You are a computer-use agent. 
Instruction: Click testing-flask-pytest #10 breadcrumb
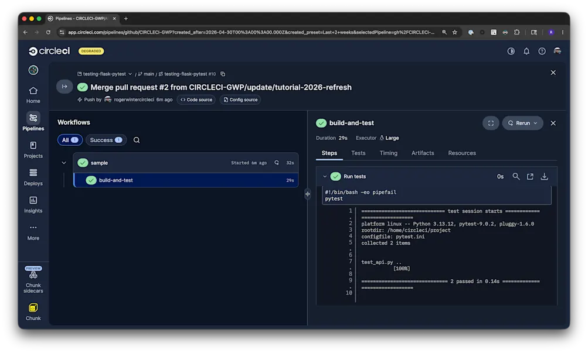187,74
